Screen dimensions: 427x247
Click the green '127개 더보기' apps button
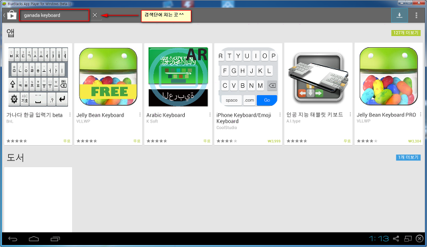click(x=406, y=33)
